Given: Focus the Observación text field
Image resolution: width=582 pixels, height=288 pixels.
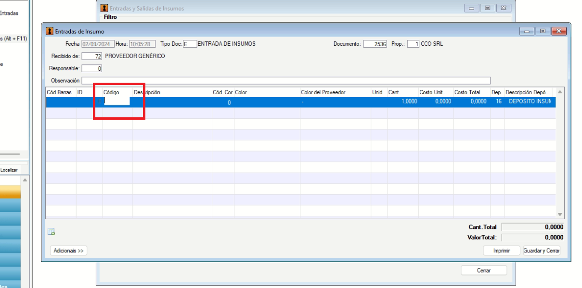Looking at the screenshot, I should click(286, 81).
